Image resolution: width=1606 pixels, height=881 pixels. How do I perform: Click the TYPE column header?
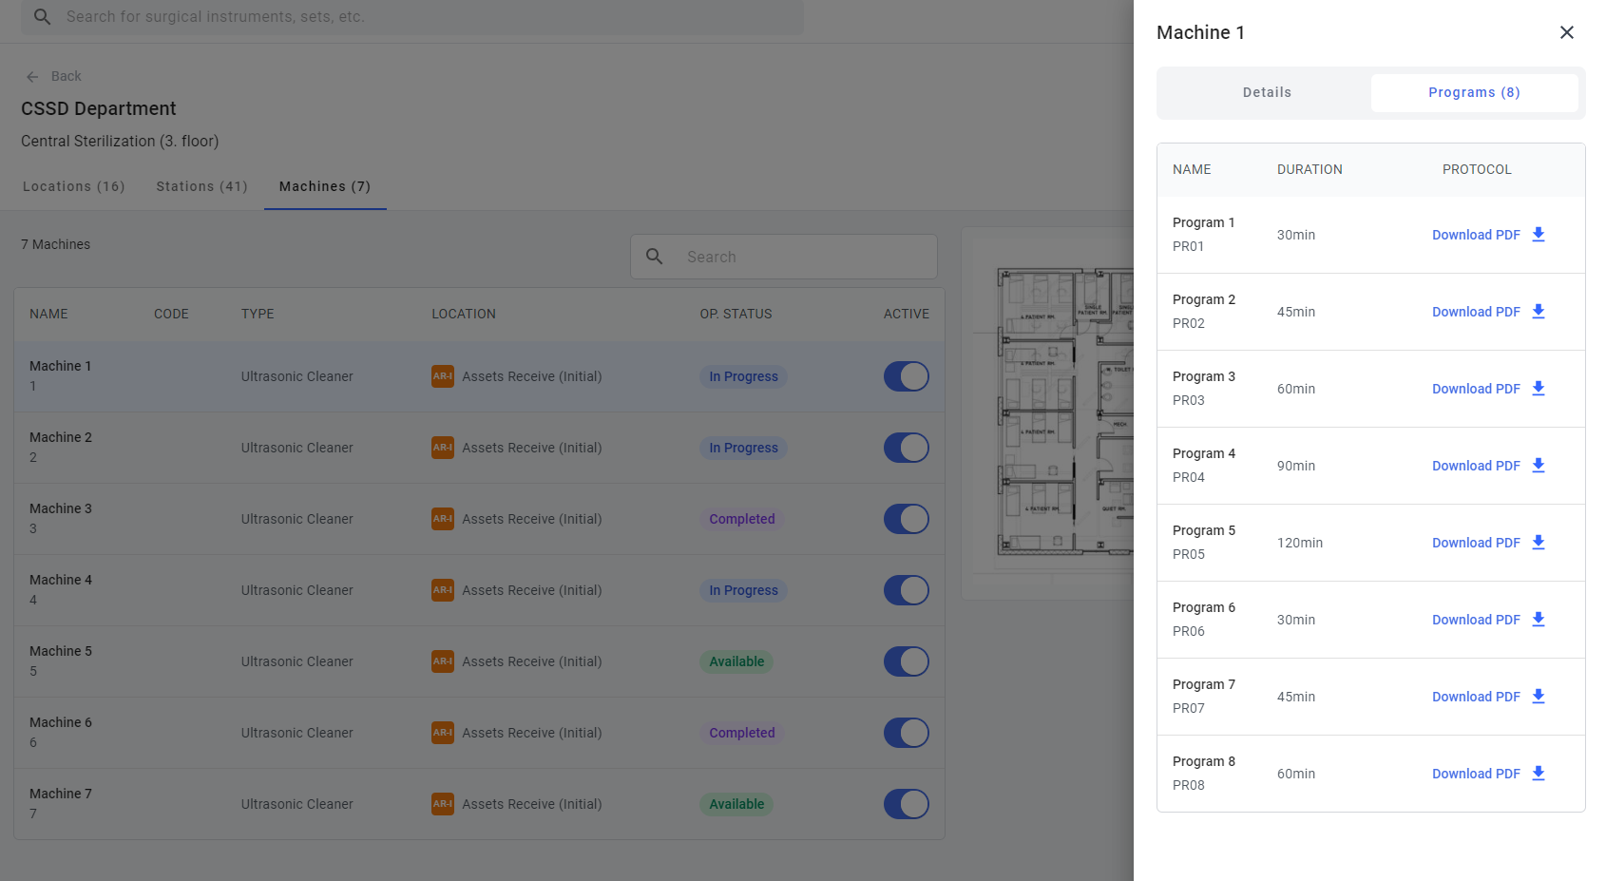pos(258,314)
